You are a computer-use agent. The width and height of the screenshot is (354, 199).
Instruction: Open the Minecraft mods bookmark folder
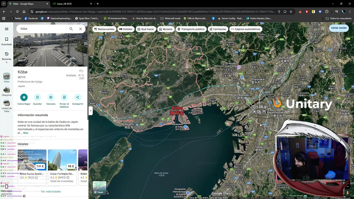(x=170, y=19)
